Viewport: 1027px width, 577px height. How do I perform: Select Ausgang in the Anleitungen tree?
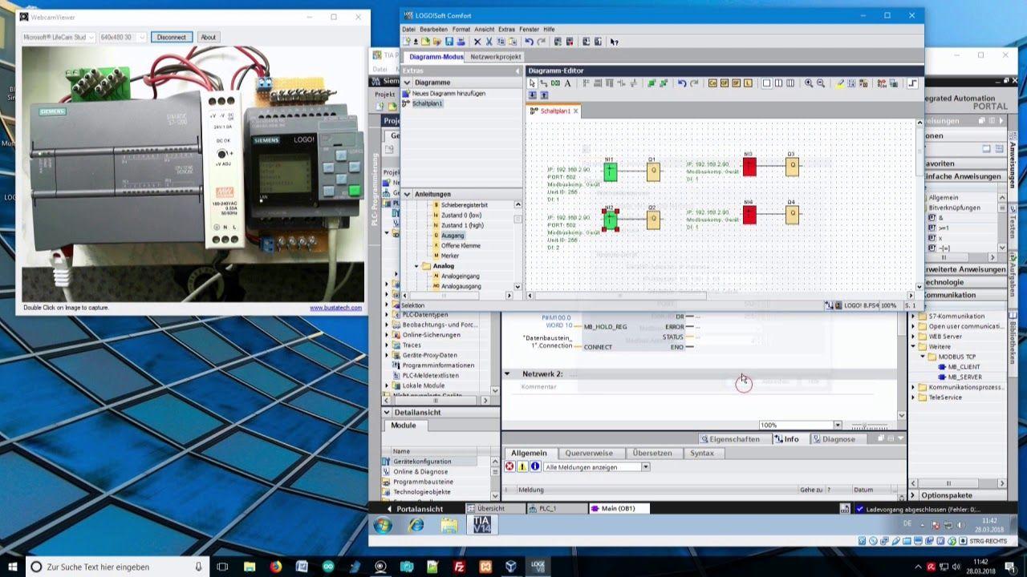click(453, 236)
